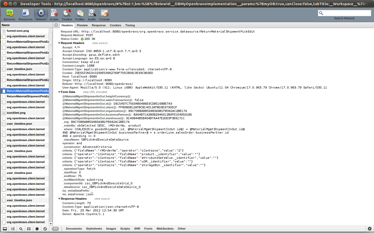Click view URL encoded link
Viewport: 374px width, 233px height.
point(95,92)
